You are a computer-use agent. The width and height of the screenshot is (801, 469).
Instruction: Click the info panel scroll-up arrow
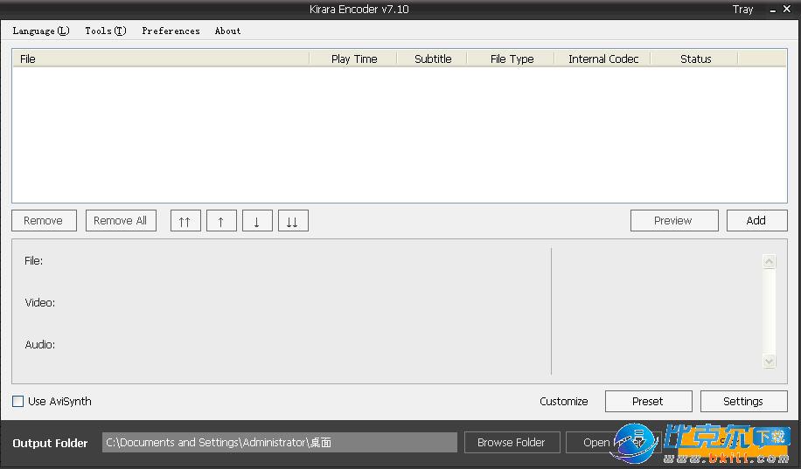click(770, 261)
